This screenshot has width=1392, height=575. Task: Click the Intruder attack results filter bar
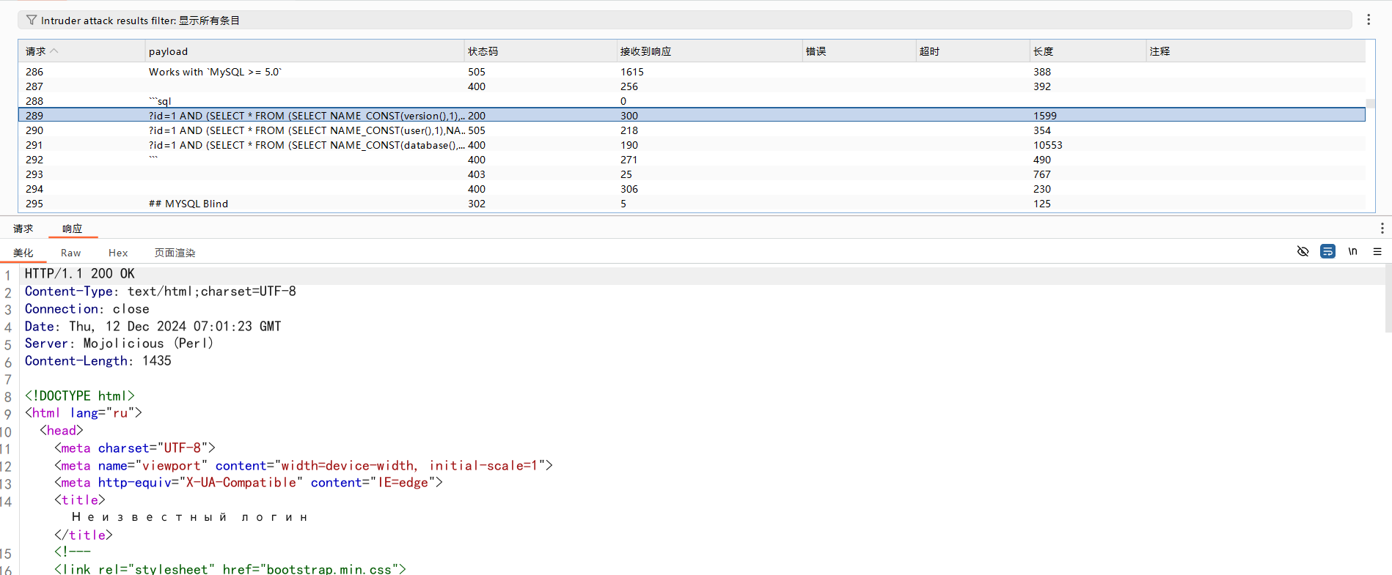(x=685, y=21)
